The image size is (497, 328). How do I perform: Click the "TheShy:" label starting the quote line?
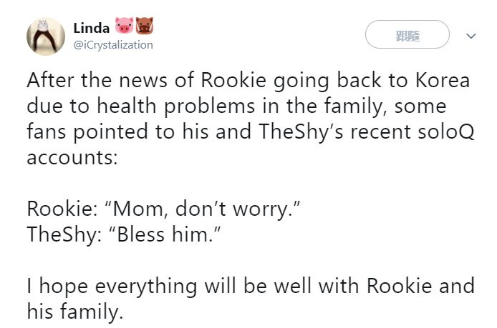pyautogui.click(x=64, y=235)
